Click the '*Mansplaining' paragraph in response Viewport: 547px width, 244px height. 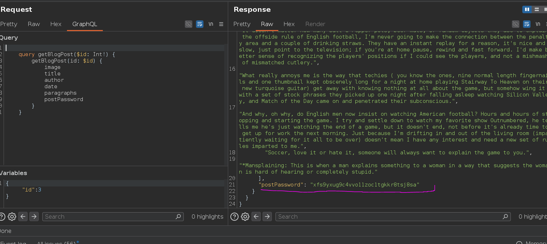[x=393, y=169]
